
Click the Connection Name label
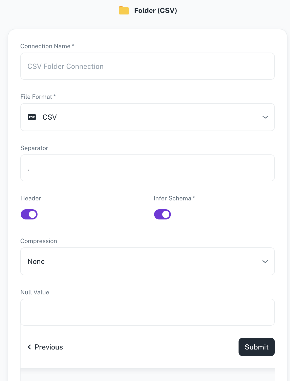point(47,46)
